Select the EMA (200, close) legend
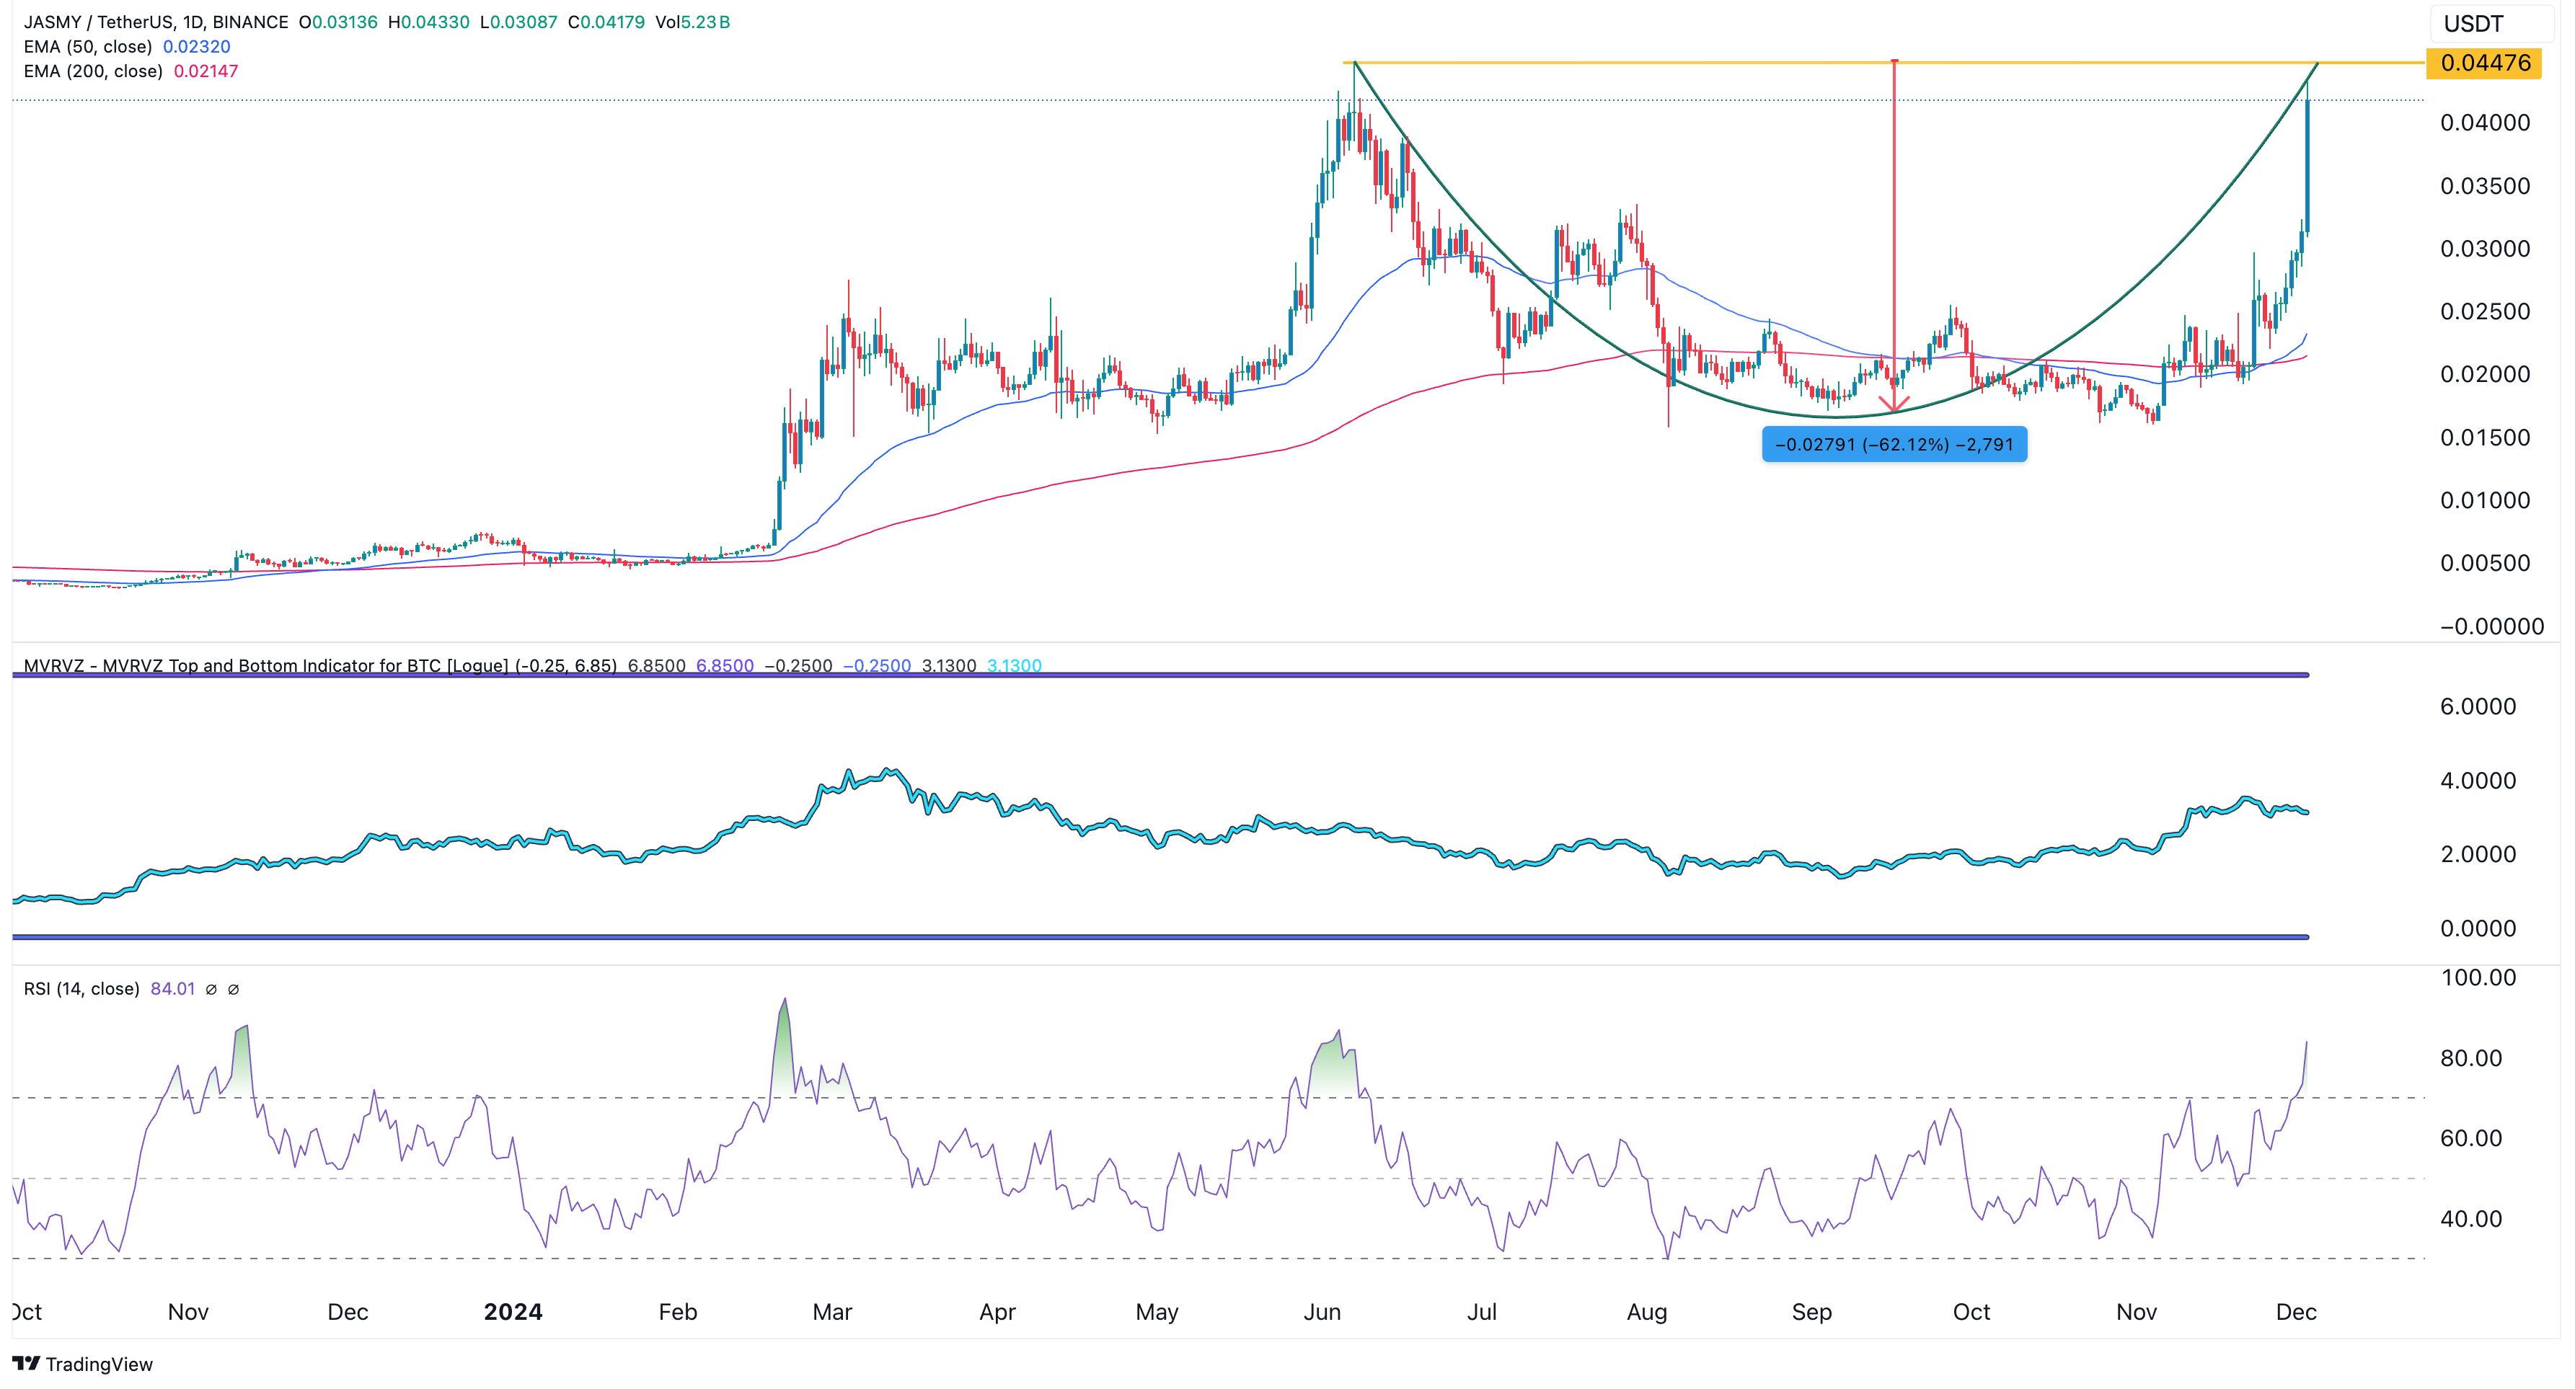Image resolution: width=2575 pixels, height=1389 pixels. point(93,71)
